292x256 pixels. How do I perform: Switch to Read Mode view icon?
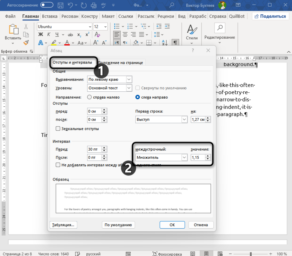(x=192, y=254)
